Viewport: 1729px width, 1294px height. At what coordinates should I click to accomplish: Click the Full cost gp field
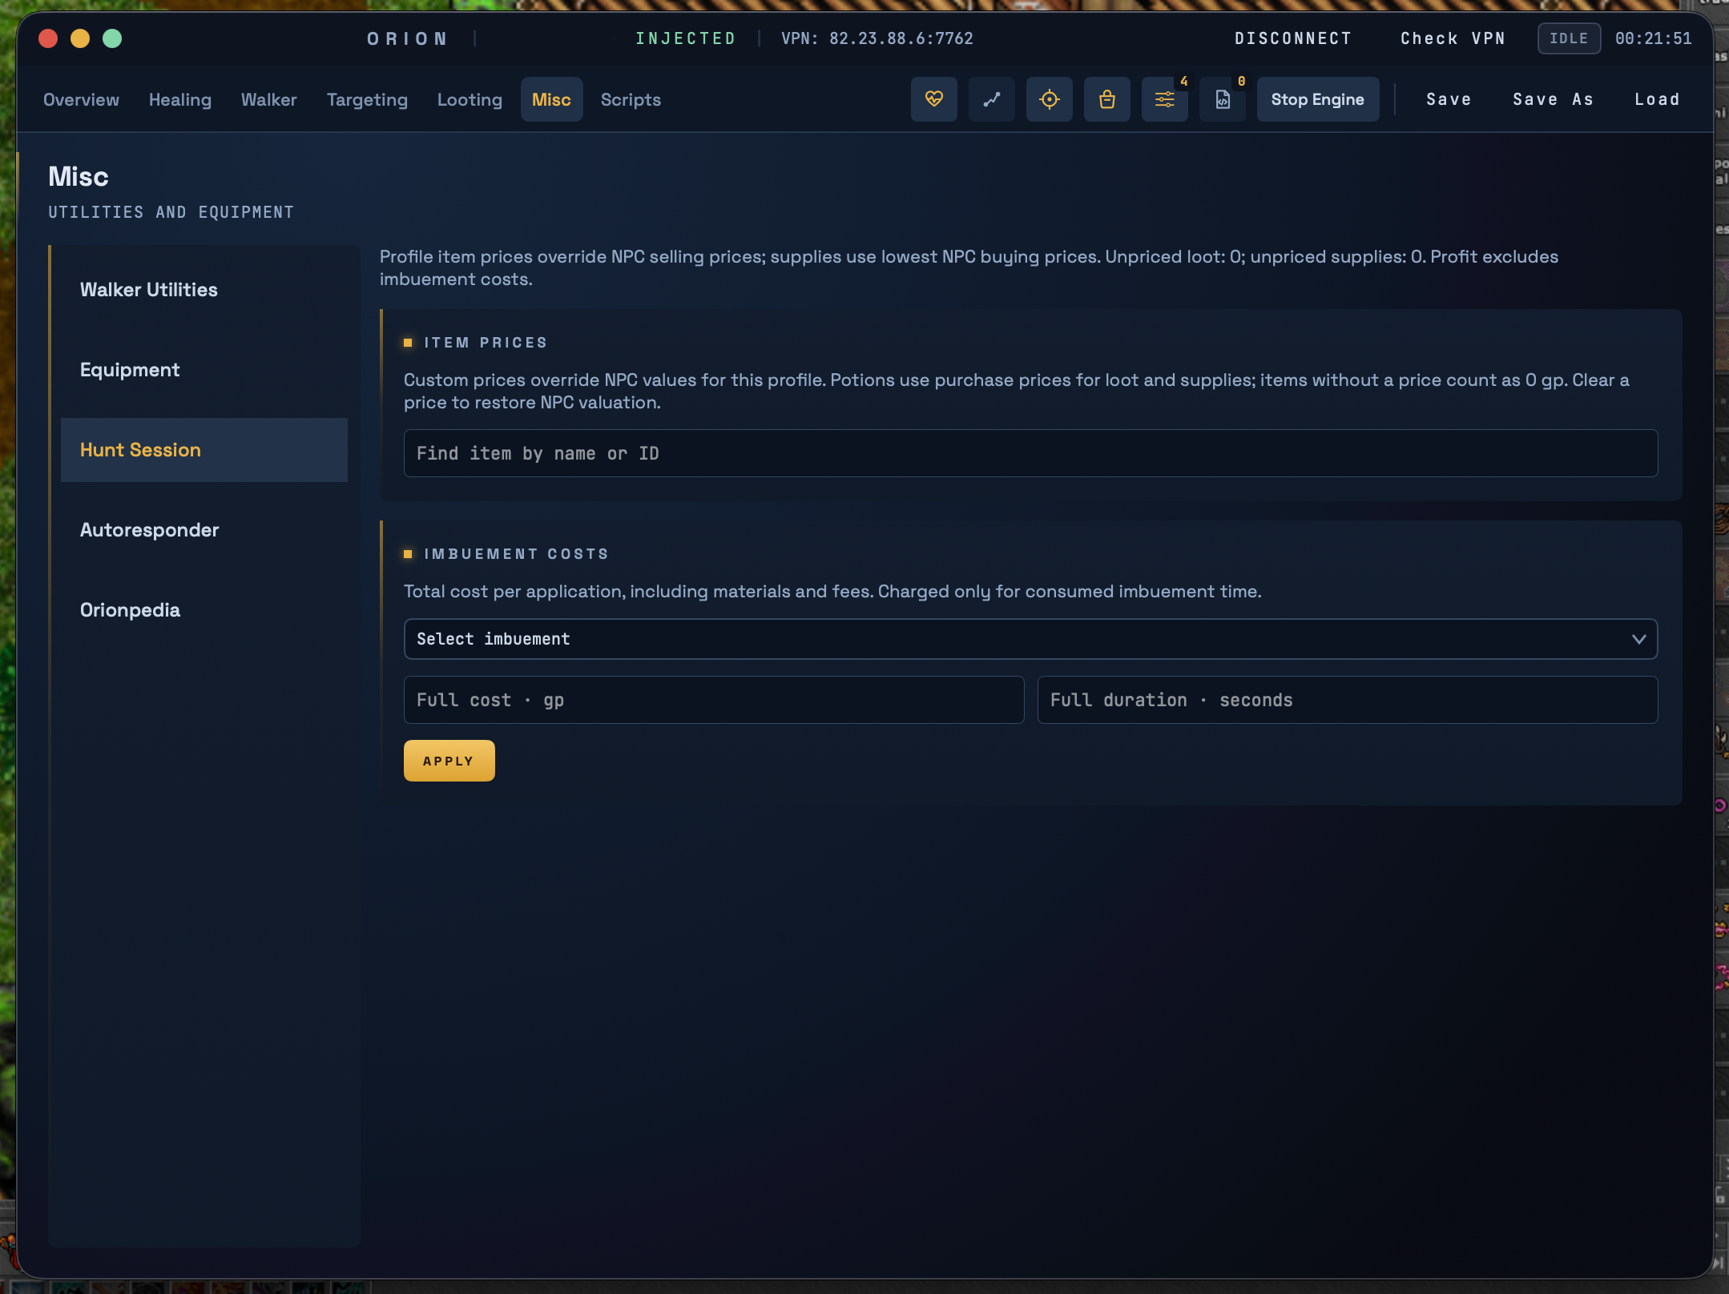(x=714, y=700)
